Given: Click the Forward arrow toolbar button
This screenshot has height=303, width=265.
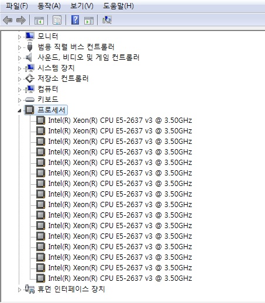Looking at the screenshot, I should [21, 20].
